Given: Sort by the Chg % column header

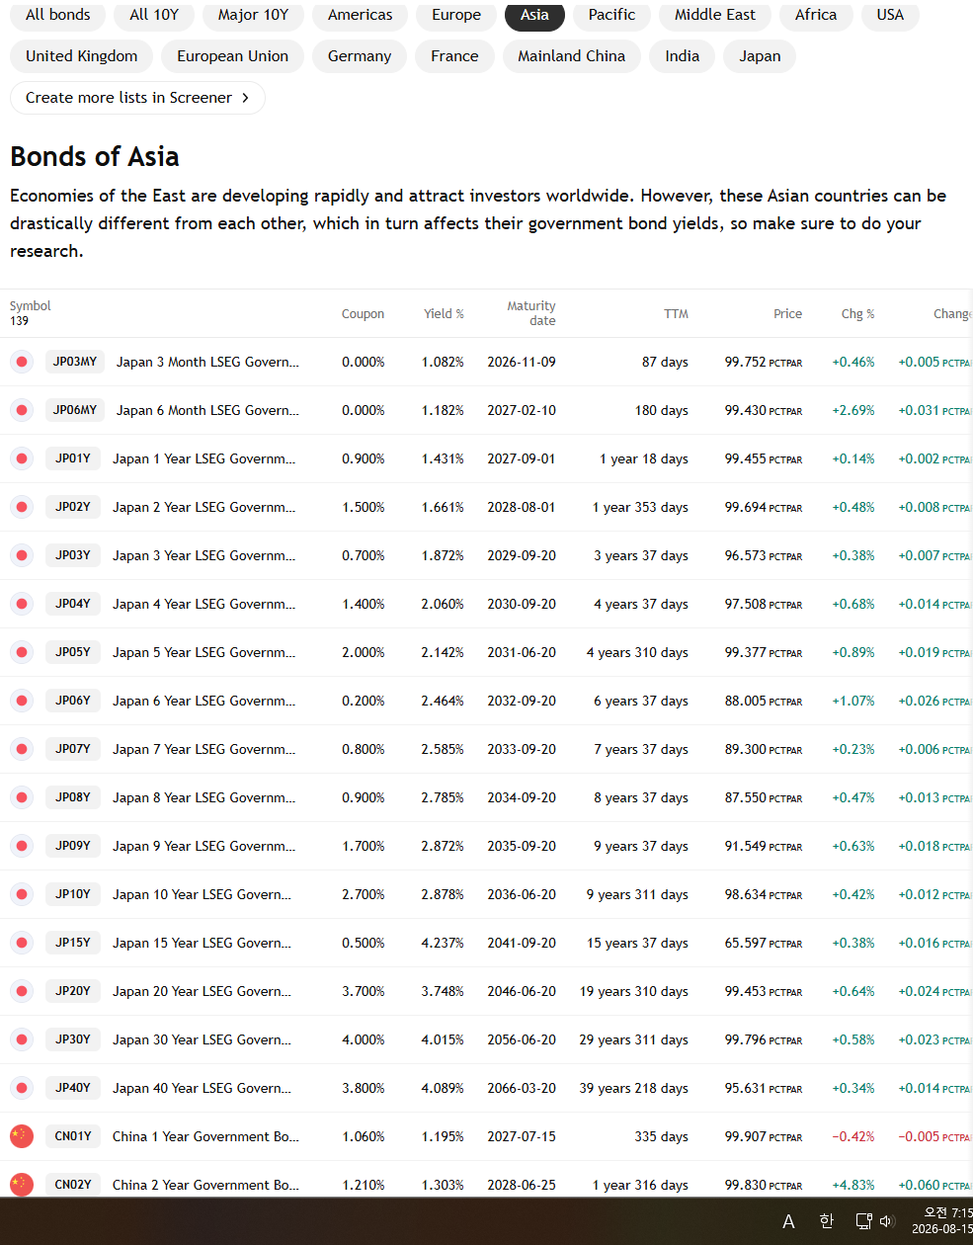Looking at the screenshot, I should [857, 314].
